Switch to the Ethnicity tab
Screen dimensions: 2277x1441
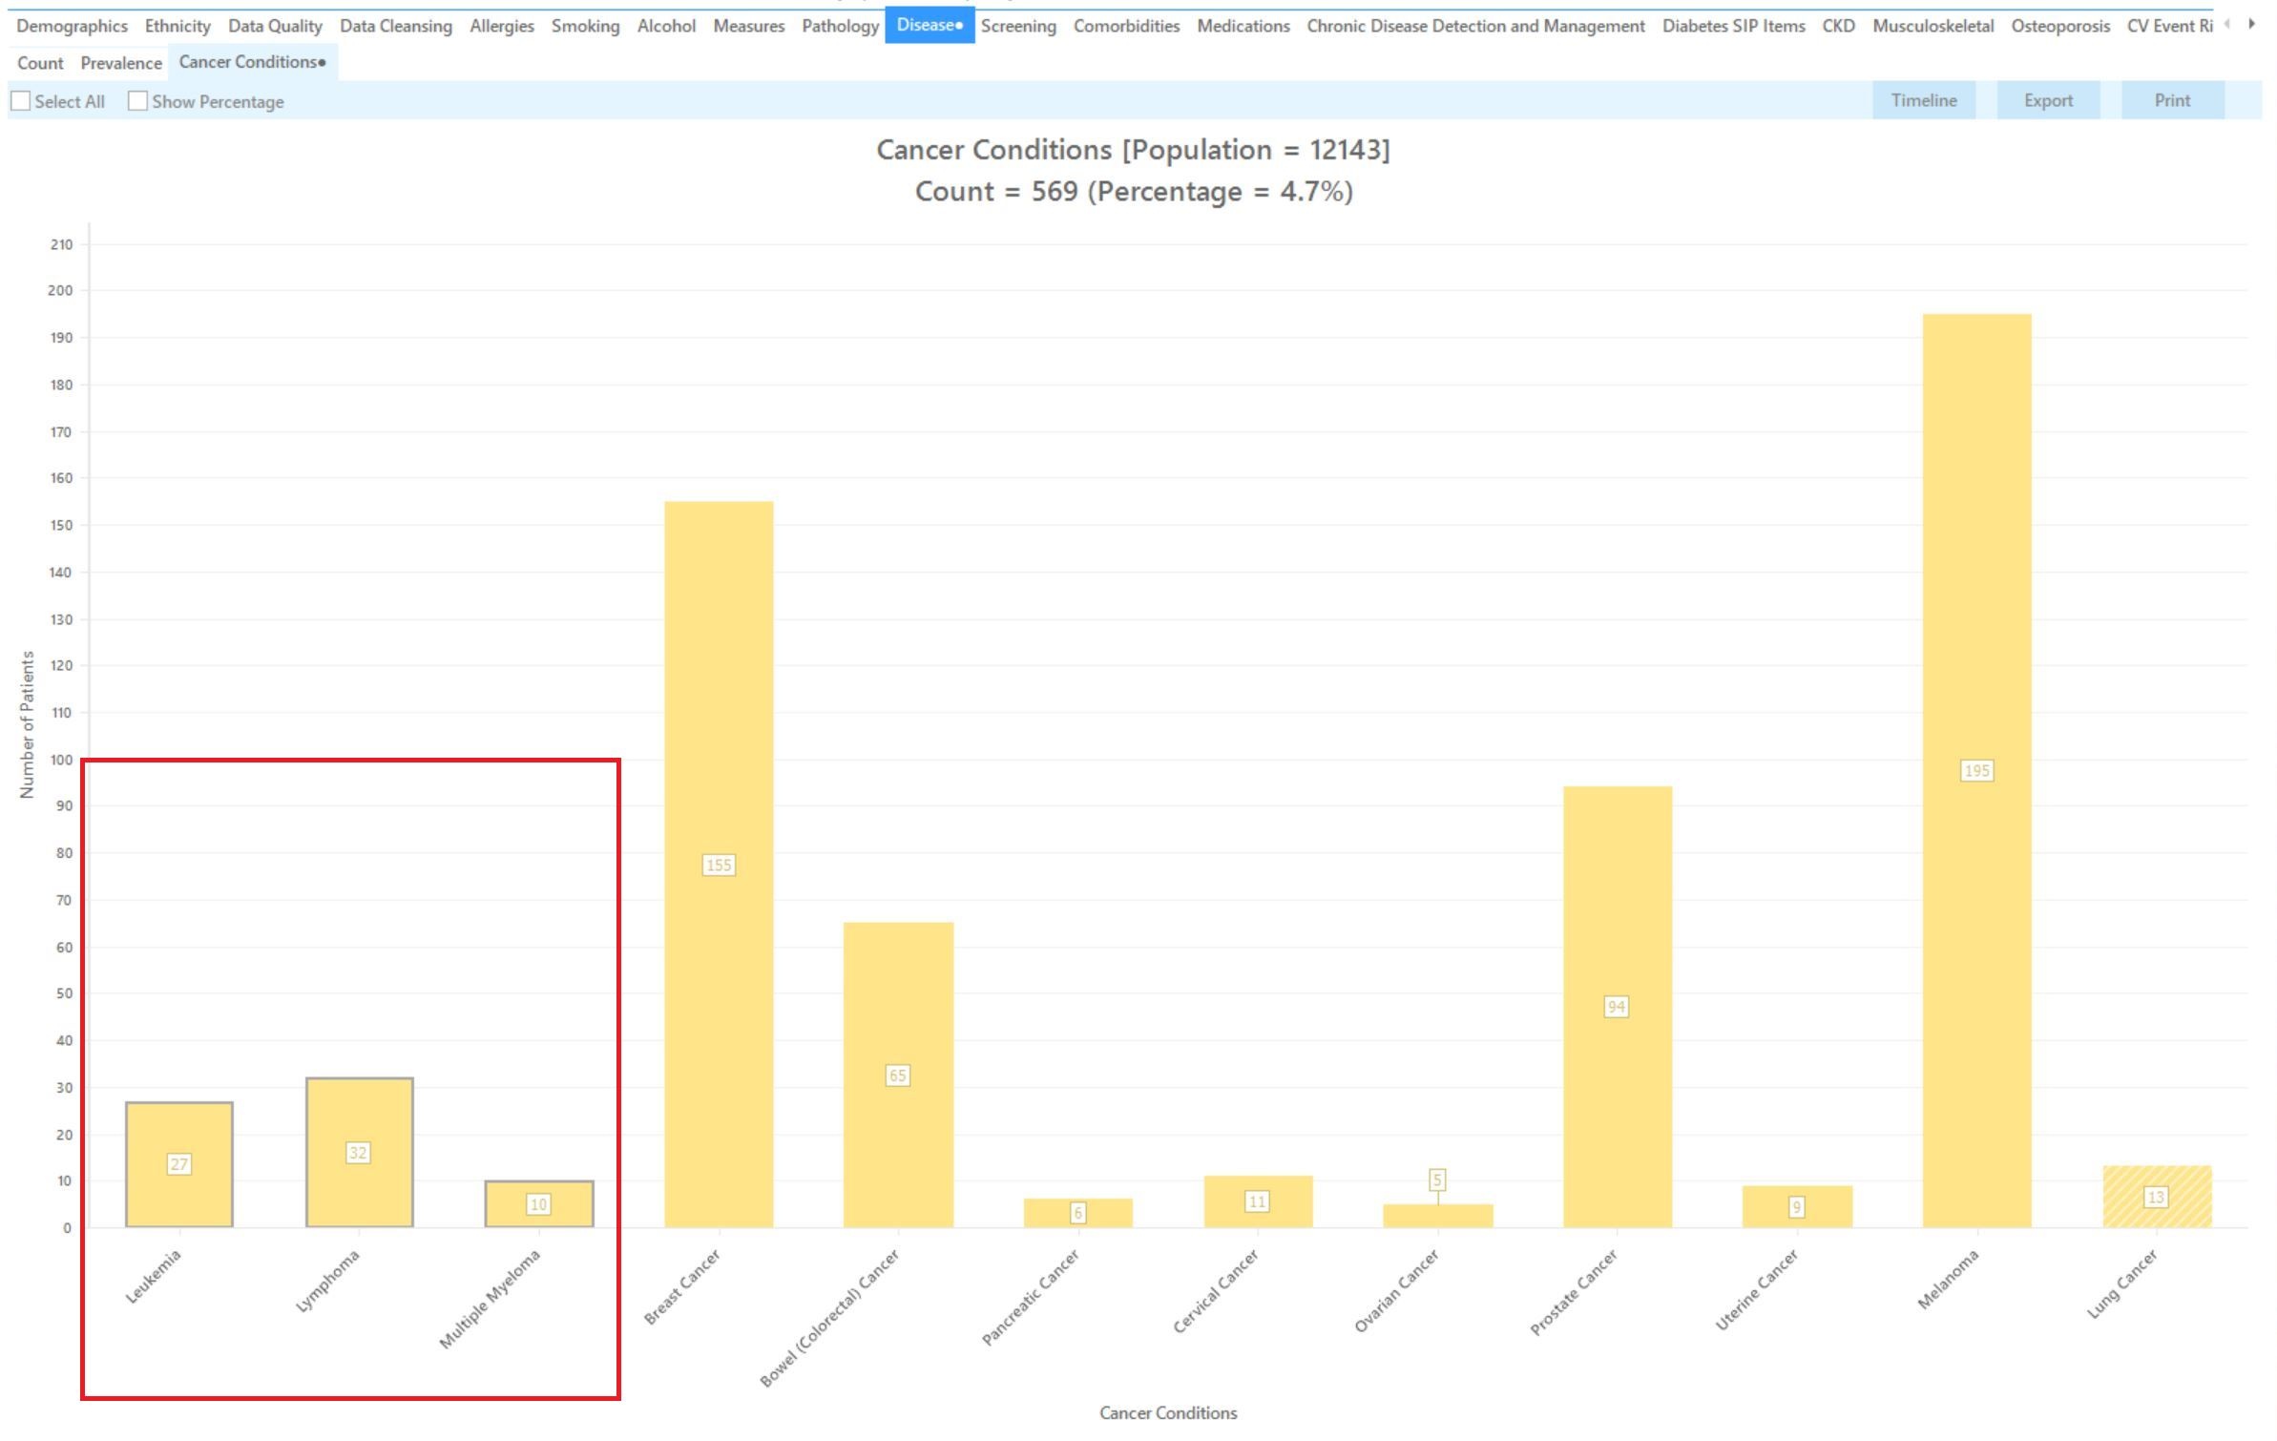178,26
